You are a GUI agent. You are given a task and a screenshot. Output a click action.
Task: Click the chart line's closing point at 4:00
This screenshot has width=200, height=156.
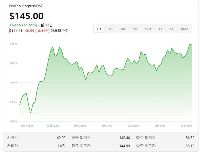191,44
